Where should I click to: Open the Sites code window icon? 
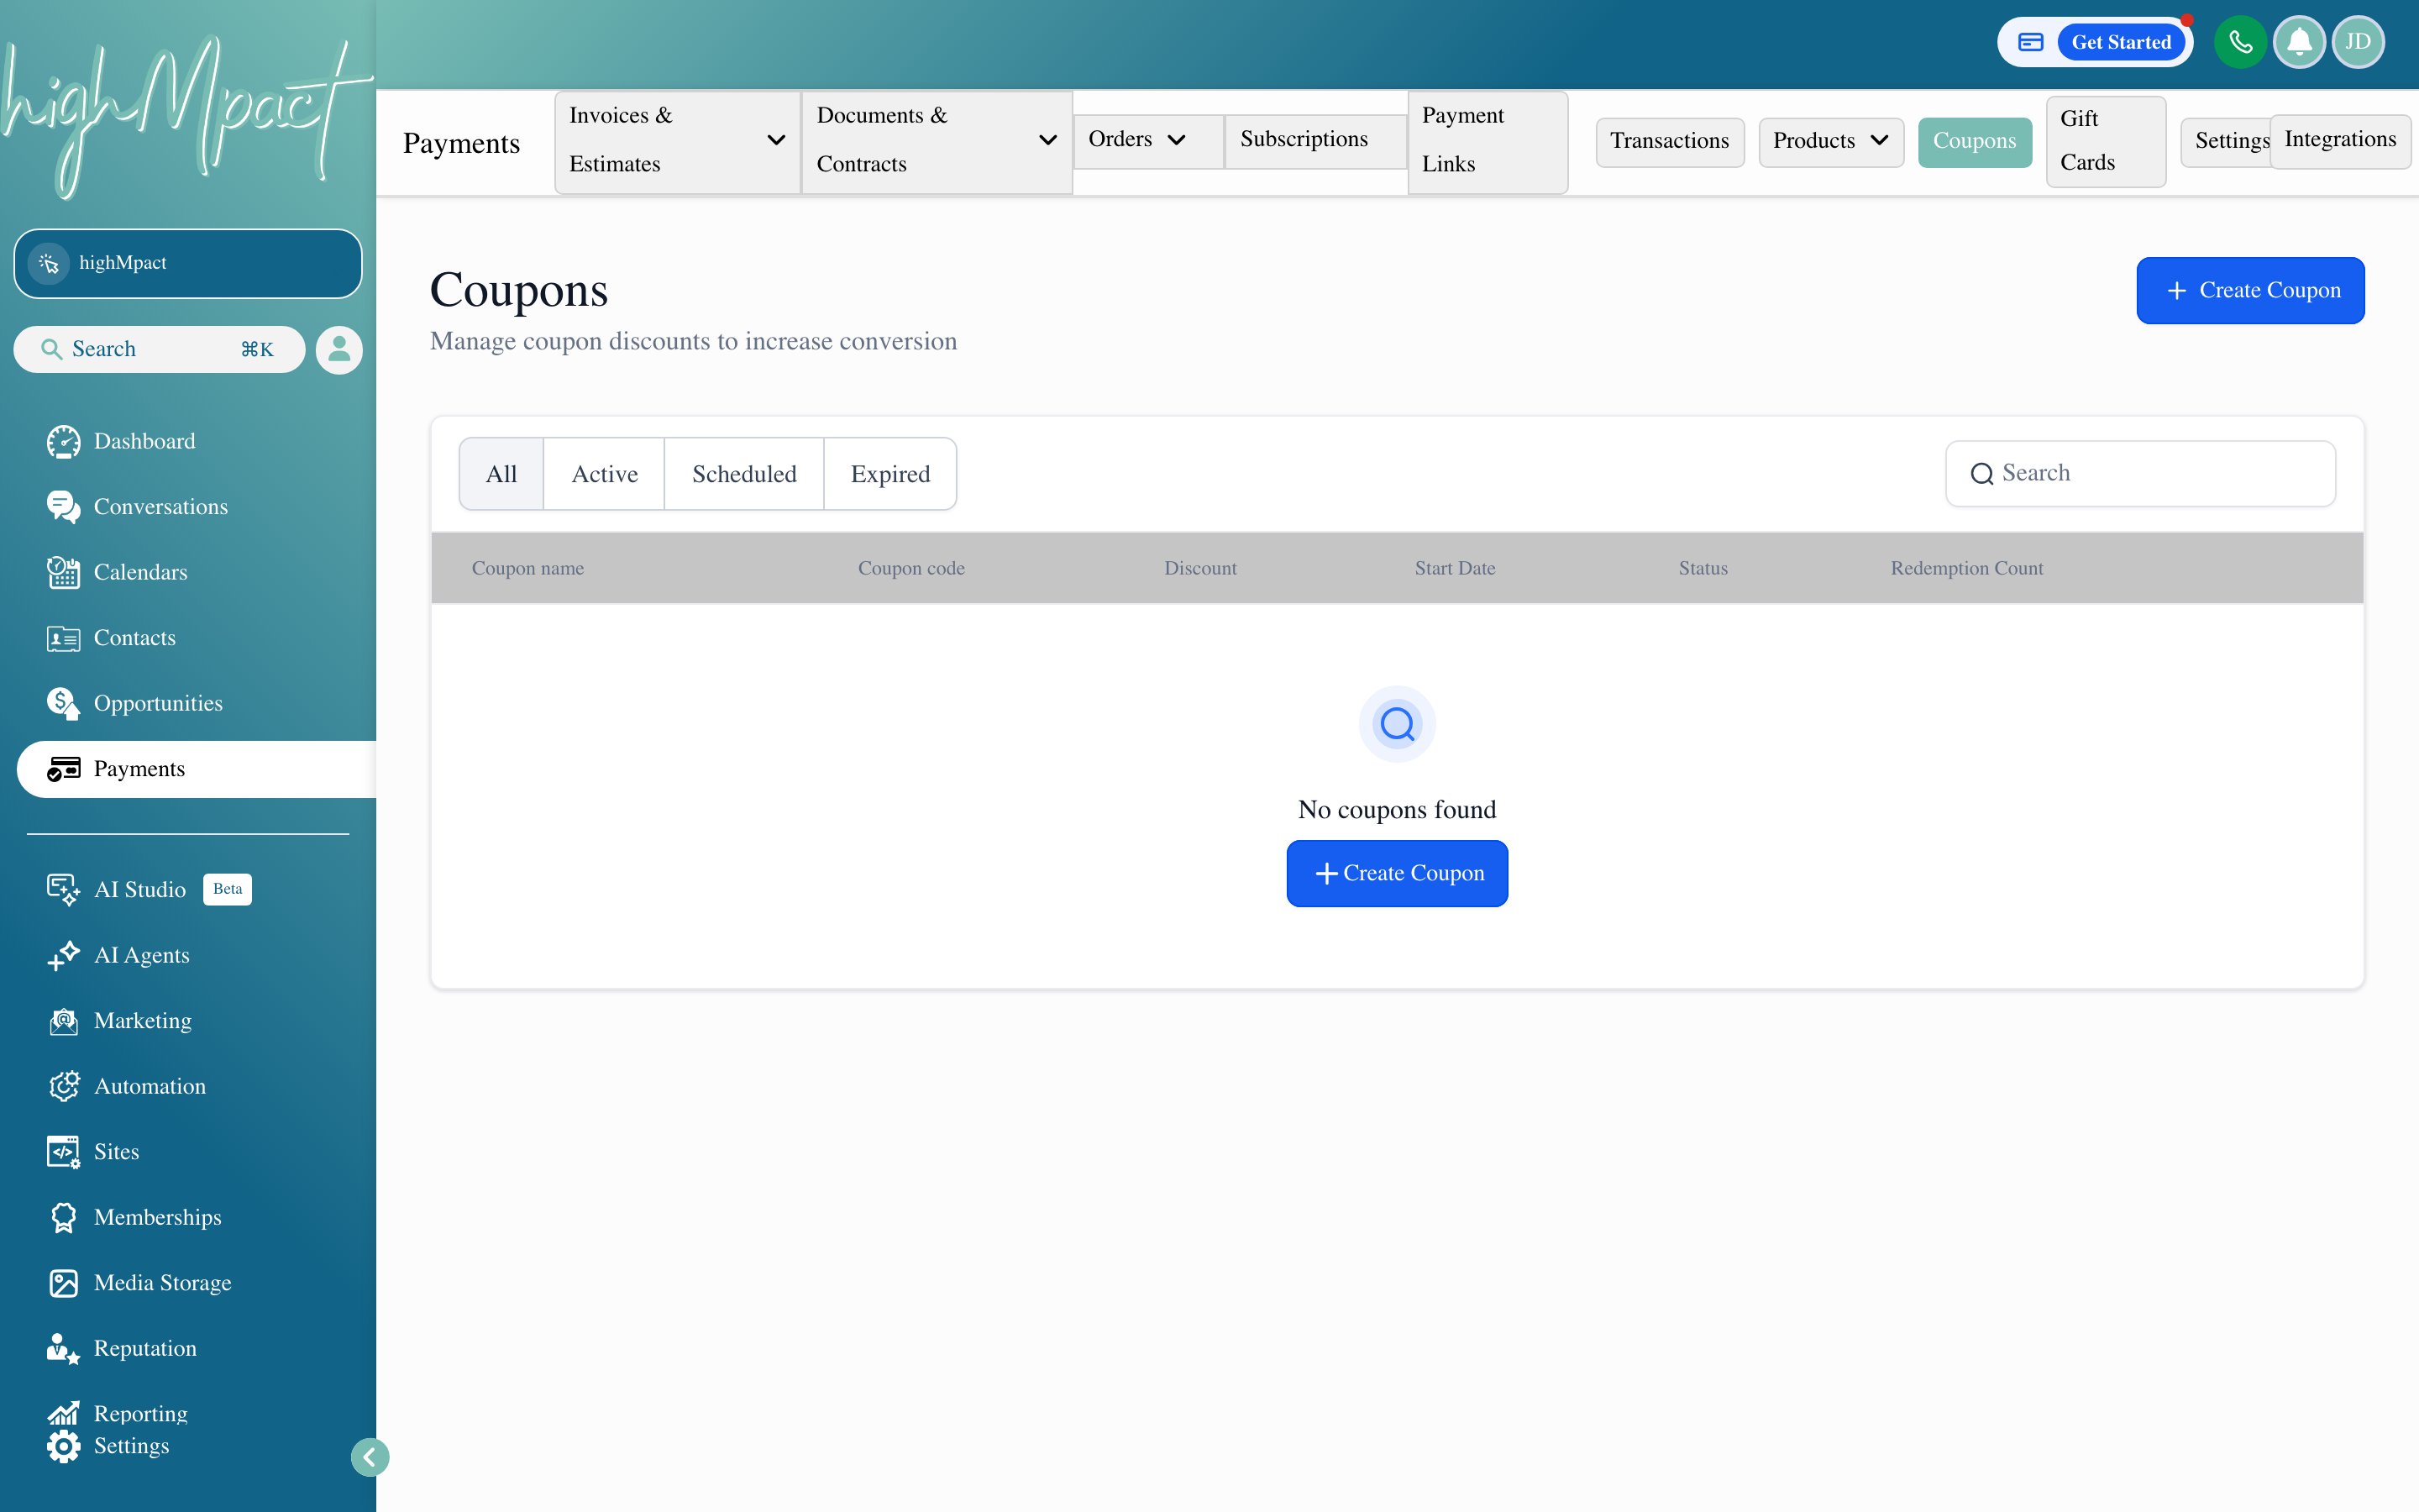[x=63, y=1152]
